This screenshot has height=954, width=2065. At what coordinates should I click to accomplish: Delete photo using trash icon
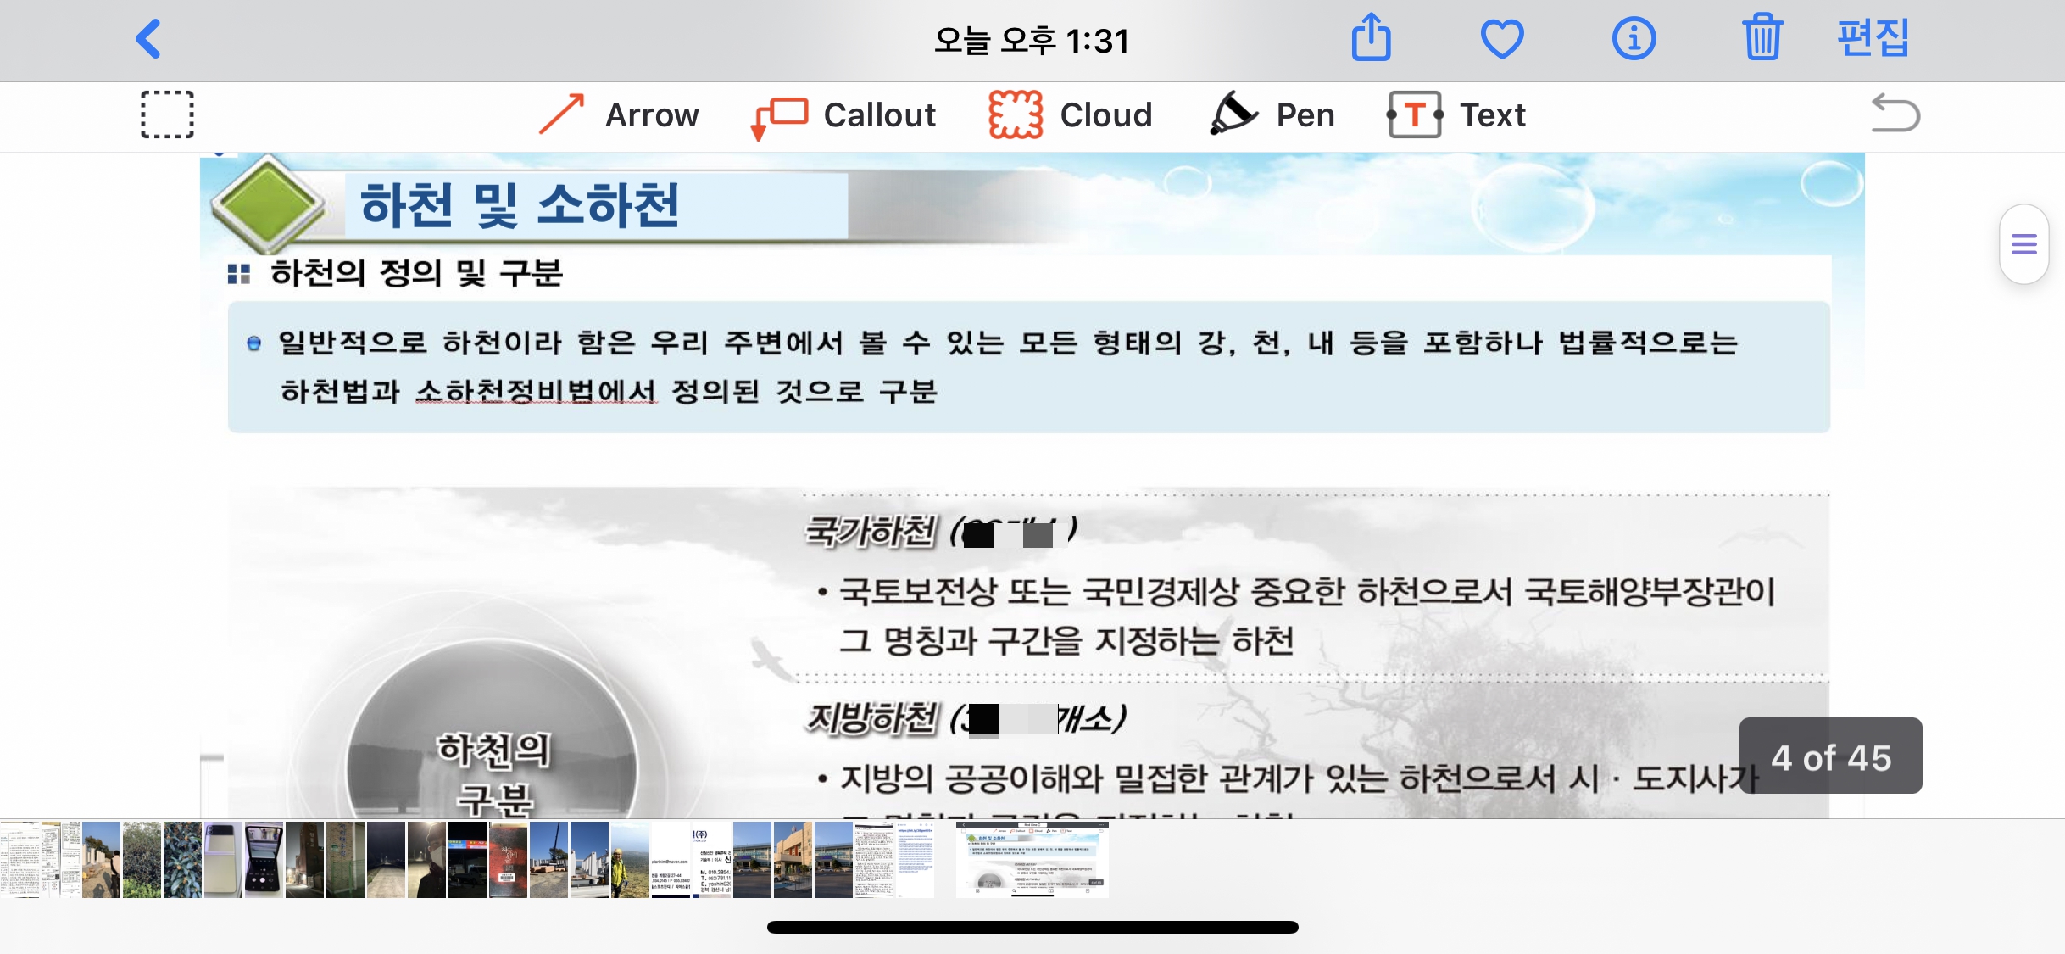click(x=1762, y=38)
